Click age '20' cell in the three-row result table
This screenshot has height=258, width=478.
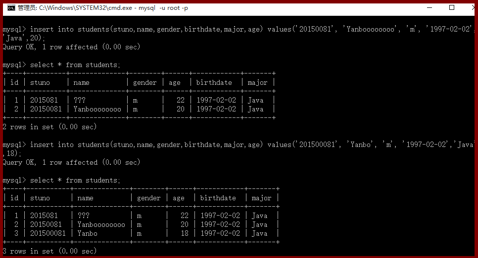coord(185,224)
